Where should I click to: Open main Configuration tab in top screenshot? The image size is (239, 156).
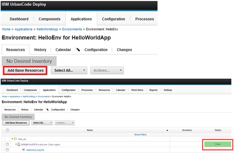(113, 19)
